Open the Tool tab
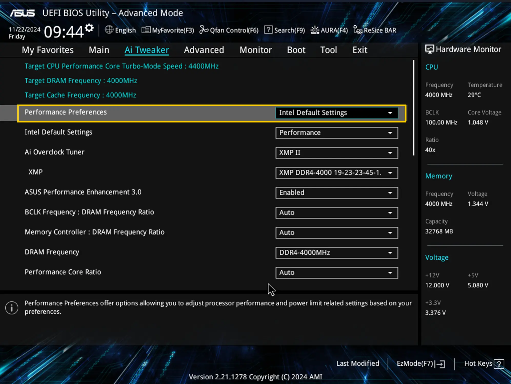This screenshot has width=511, height=384. pyautogui.click(x=329, y=50)
